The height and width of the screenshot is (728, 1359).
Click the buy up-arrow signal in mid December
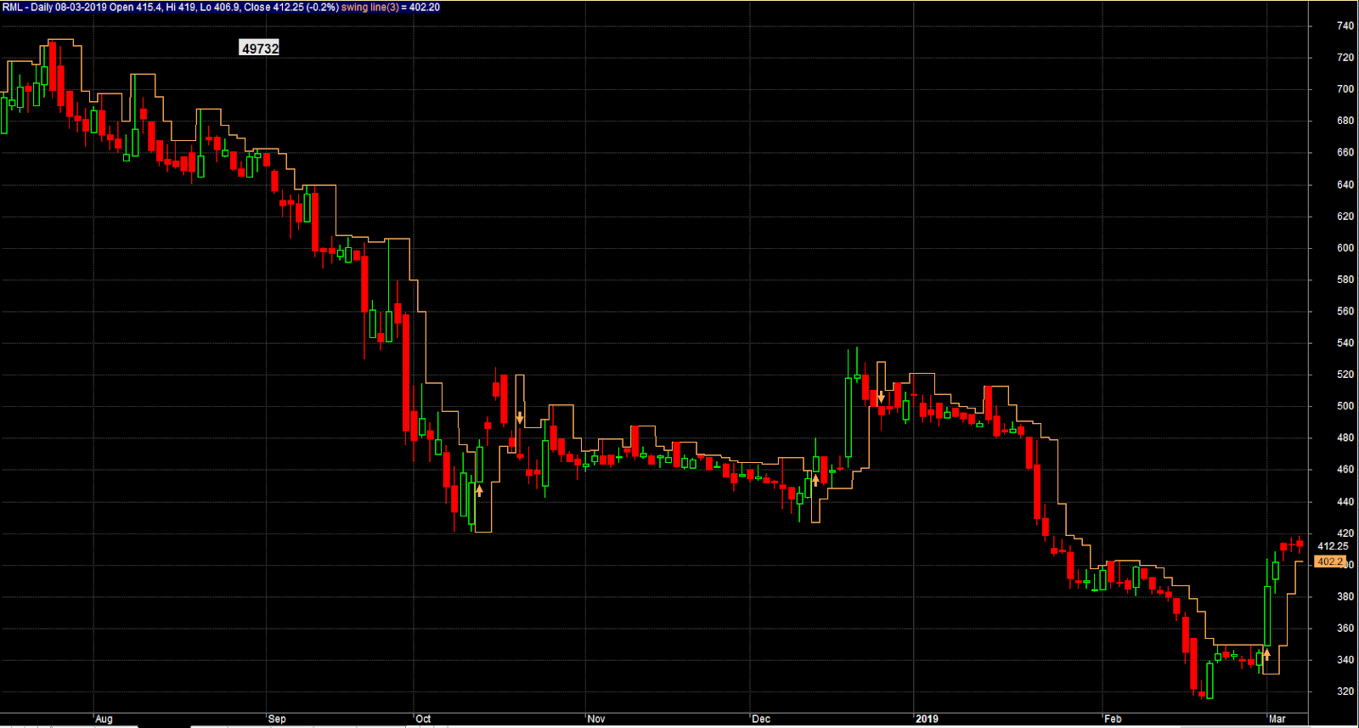point(815,480)
